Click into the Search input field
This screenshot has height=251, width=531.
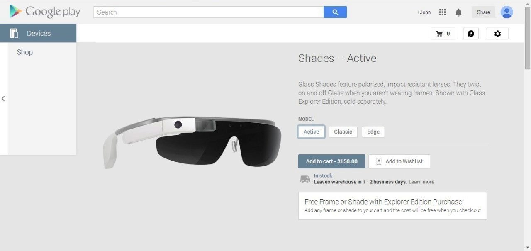(209, 12)
